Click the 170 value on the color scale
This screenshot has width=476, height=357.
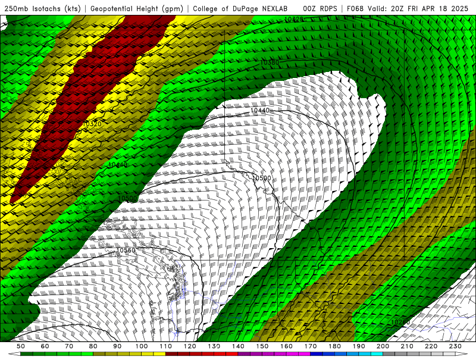click(311, 346)
